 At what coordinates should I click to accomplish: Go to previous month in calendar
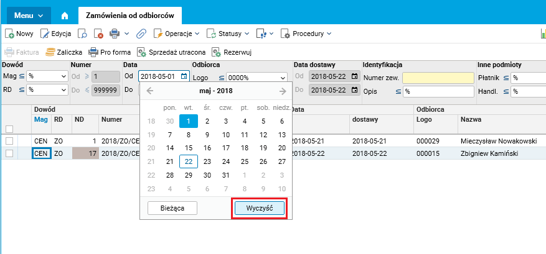click(149, 91)
